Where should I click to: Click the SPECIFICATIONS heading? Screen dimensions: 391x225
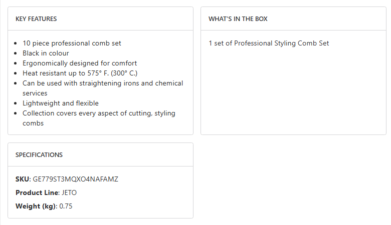tap(39, 155)
